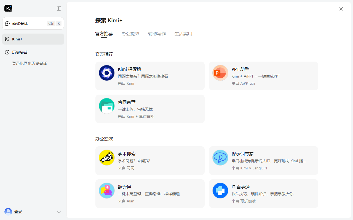Viewport: 353px width, 220px height.
Task: Click the 学术搜索 megaphone icon
Action: [107, 158]
